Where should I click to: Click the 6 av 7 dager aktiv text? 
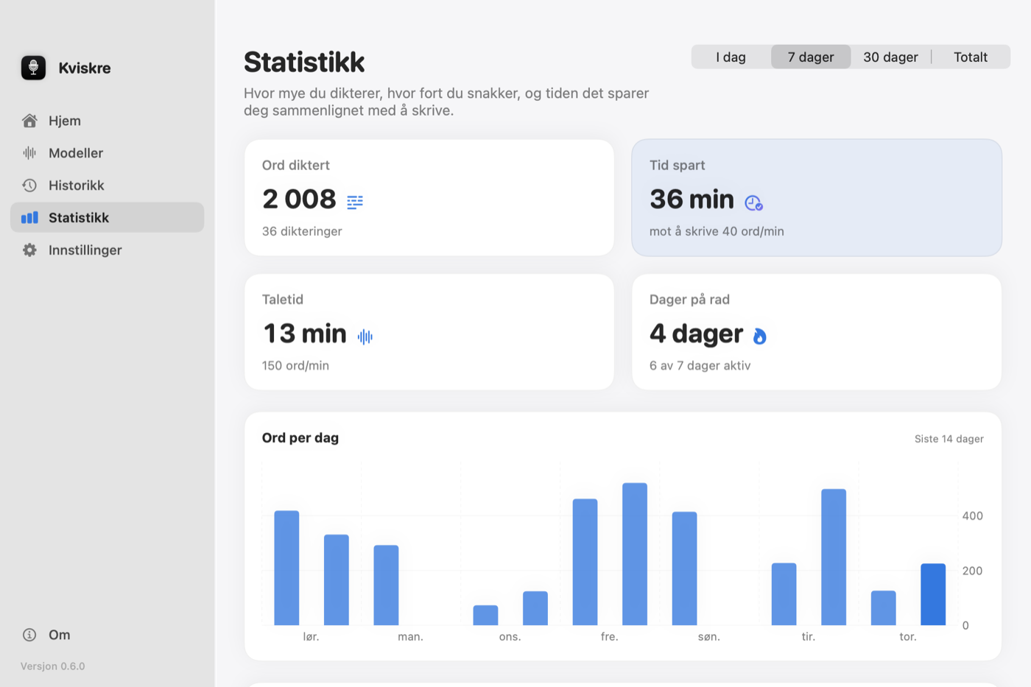(700, 366)
